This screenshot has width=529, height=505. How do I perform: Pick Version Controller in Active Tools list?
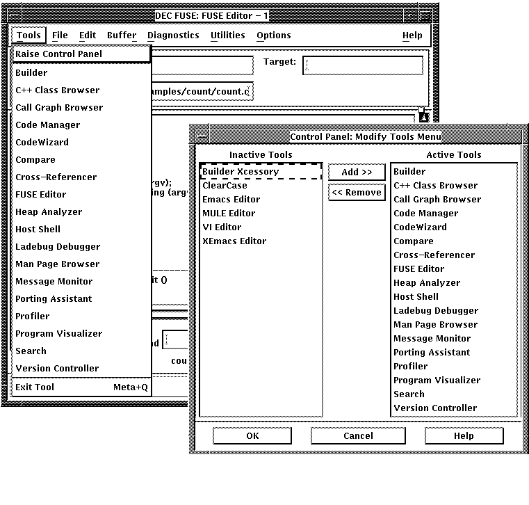[x=435, y=408]
